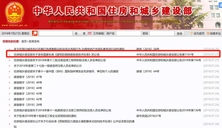Click the bullet arrow beside 建筑防烟排烟系统技术标准 announcement

pos(10,55)
